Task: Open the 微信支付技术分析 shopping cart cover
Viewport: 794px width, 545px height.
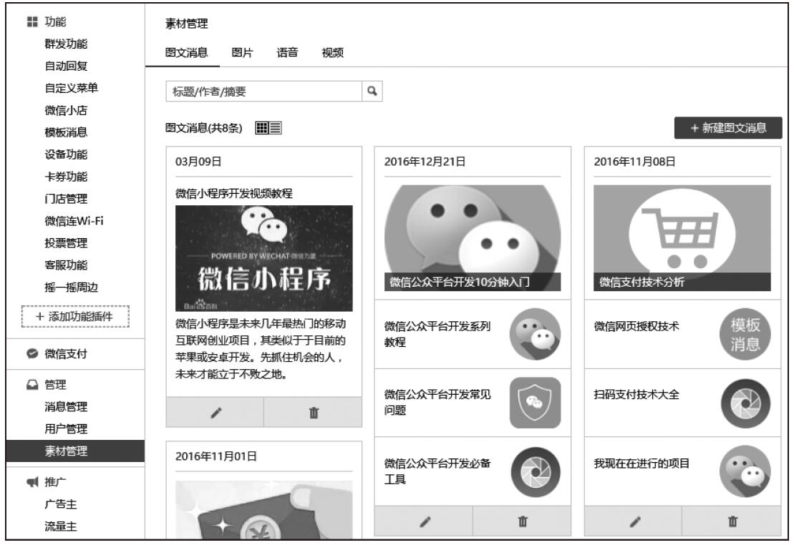Action: pyautogui.click(x=682, y=237)
